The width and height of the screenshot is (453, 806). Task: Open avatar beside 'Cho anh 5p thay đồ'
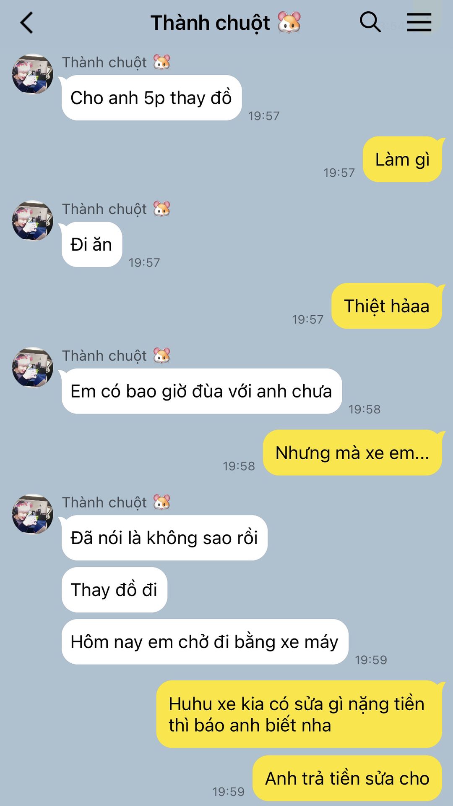pos(33,74)
